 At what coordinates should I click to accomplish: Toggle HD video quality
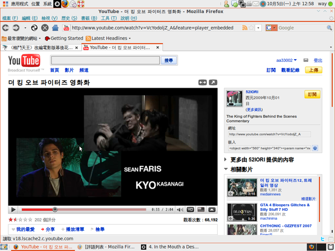click(x=190, y=210)
